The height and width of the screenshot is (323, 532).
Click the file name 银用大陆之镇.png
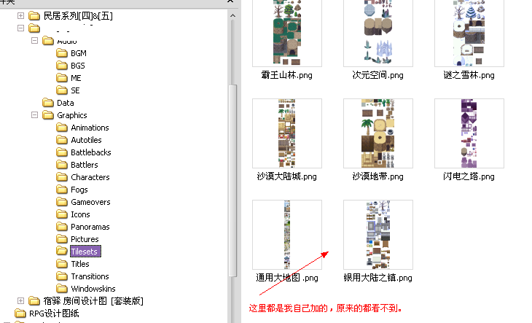click(x=378, y=278)
